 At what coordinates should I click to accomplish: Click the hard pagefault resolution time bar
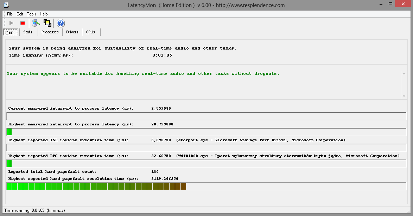click(x=206, y=186)
